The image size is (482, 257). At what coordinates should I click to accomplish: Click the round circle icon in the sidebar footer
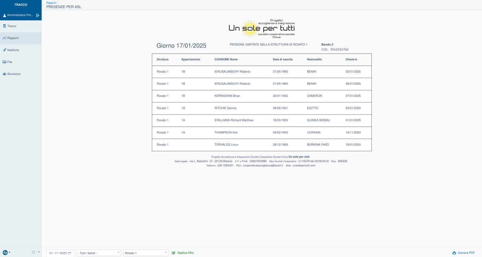coord(33,252)
